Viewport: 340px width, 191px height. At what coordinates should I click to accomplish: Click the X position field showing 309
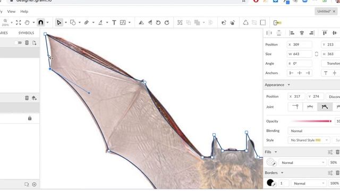[300, 45]
